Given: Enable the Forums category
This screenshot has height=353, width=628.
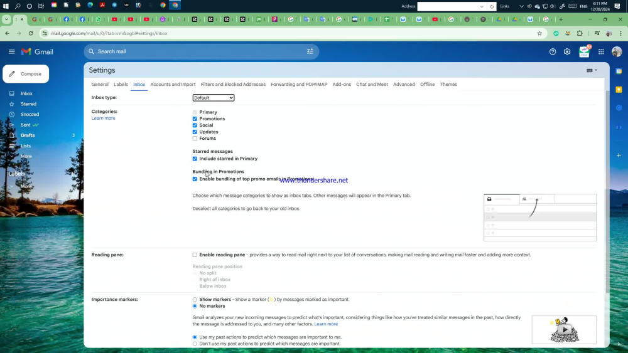Looking at the screenshot, I should pyautogui.click(x=195, y=139).
